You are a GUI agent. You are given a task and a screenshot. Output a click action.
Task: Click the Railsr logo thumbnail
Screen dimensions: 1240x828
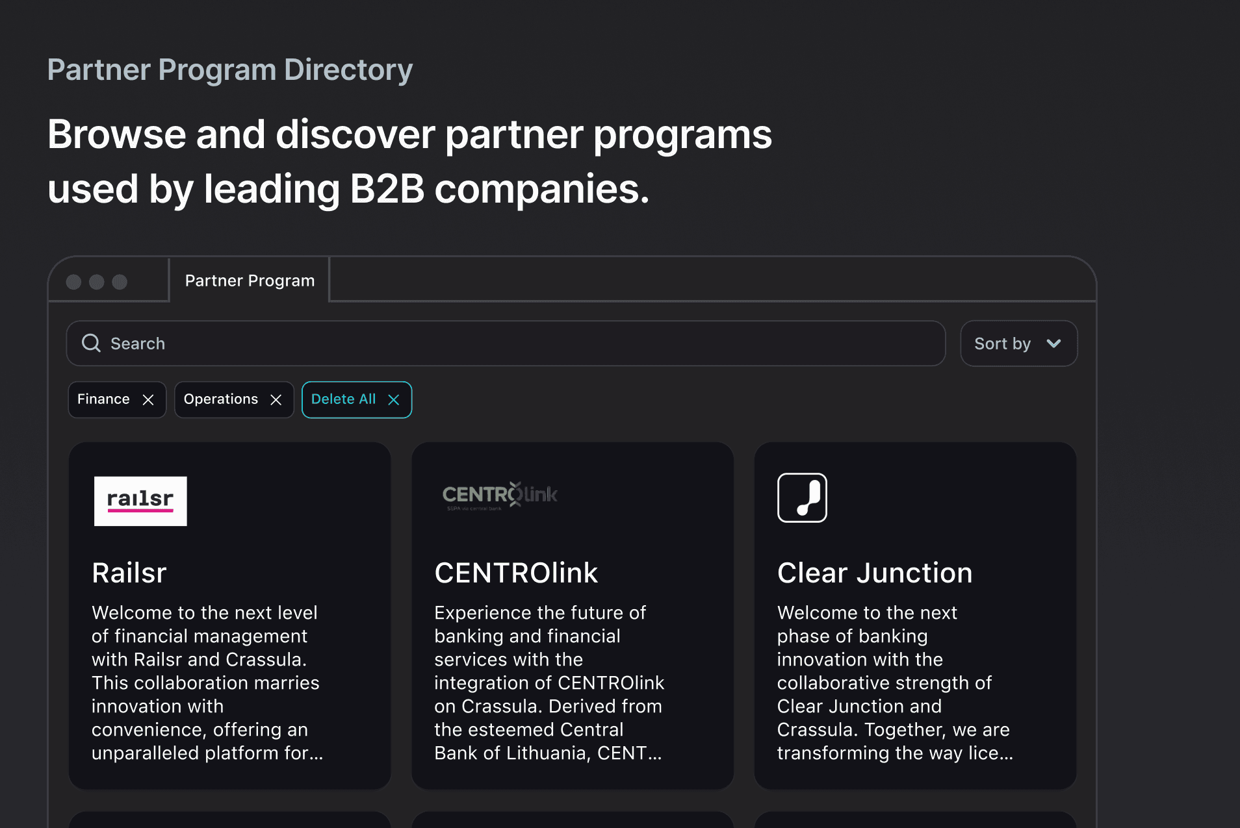140,501
